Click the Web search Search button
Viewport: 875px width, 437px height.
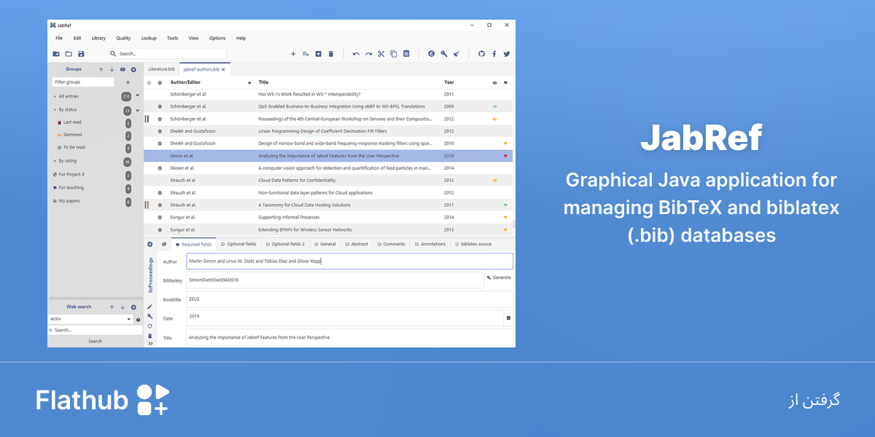point(96,341)
